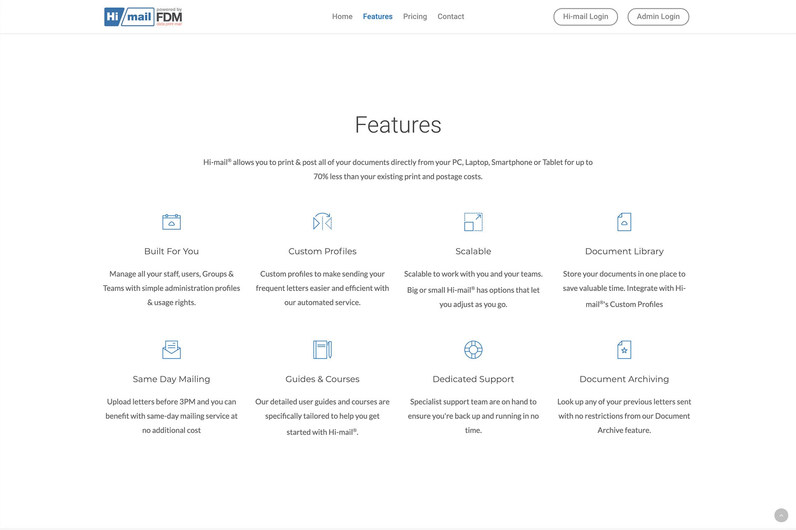
Task: Click the Custom Profiles mirror icon
Action: tap(322, 222)
